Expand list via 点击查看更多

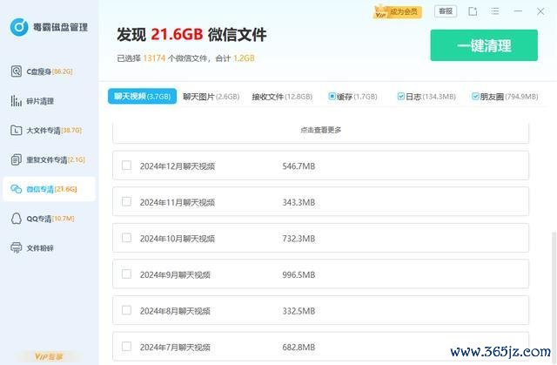coord(321,130)
